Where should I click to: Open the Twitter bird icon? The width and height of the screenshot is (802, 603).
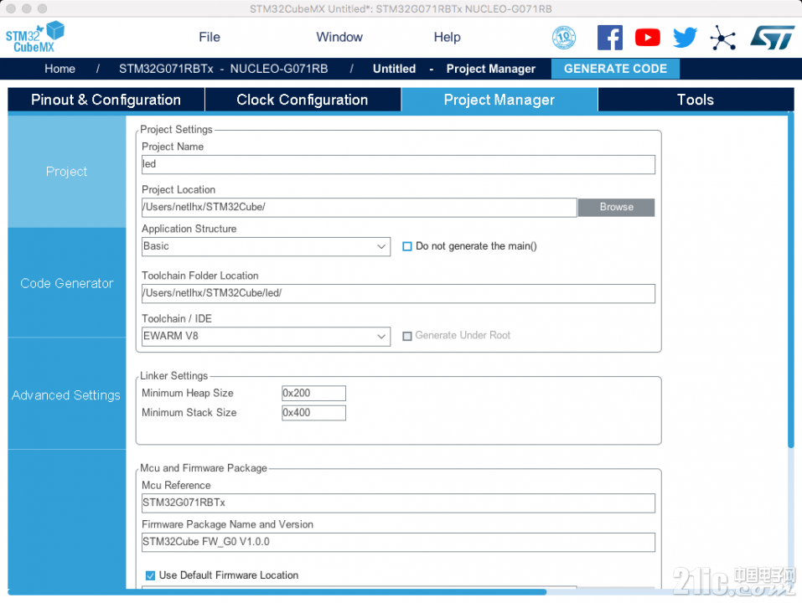click(685, 38)
